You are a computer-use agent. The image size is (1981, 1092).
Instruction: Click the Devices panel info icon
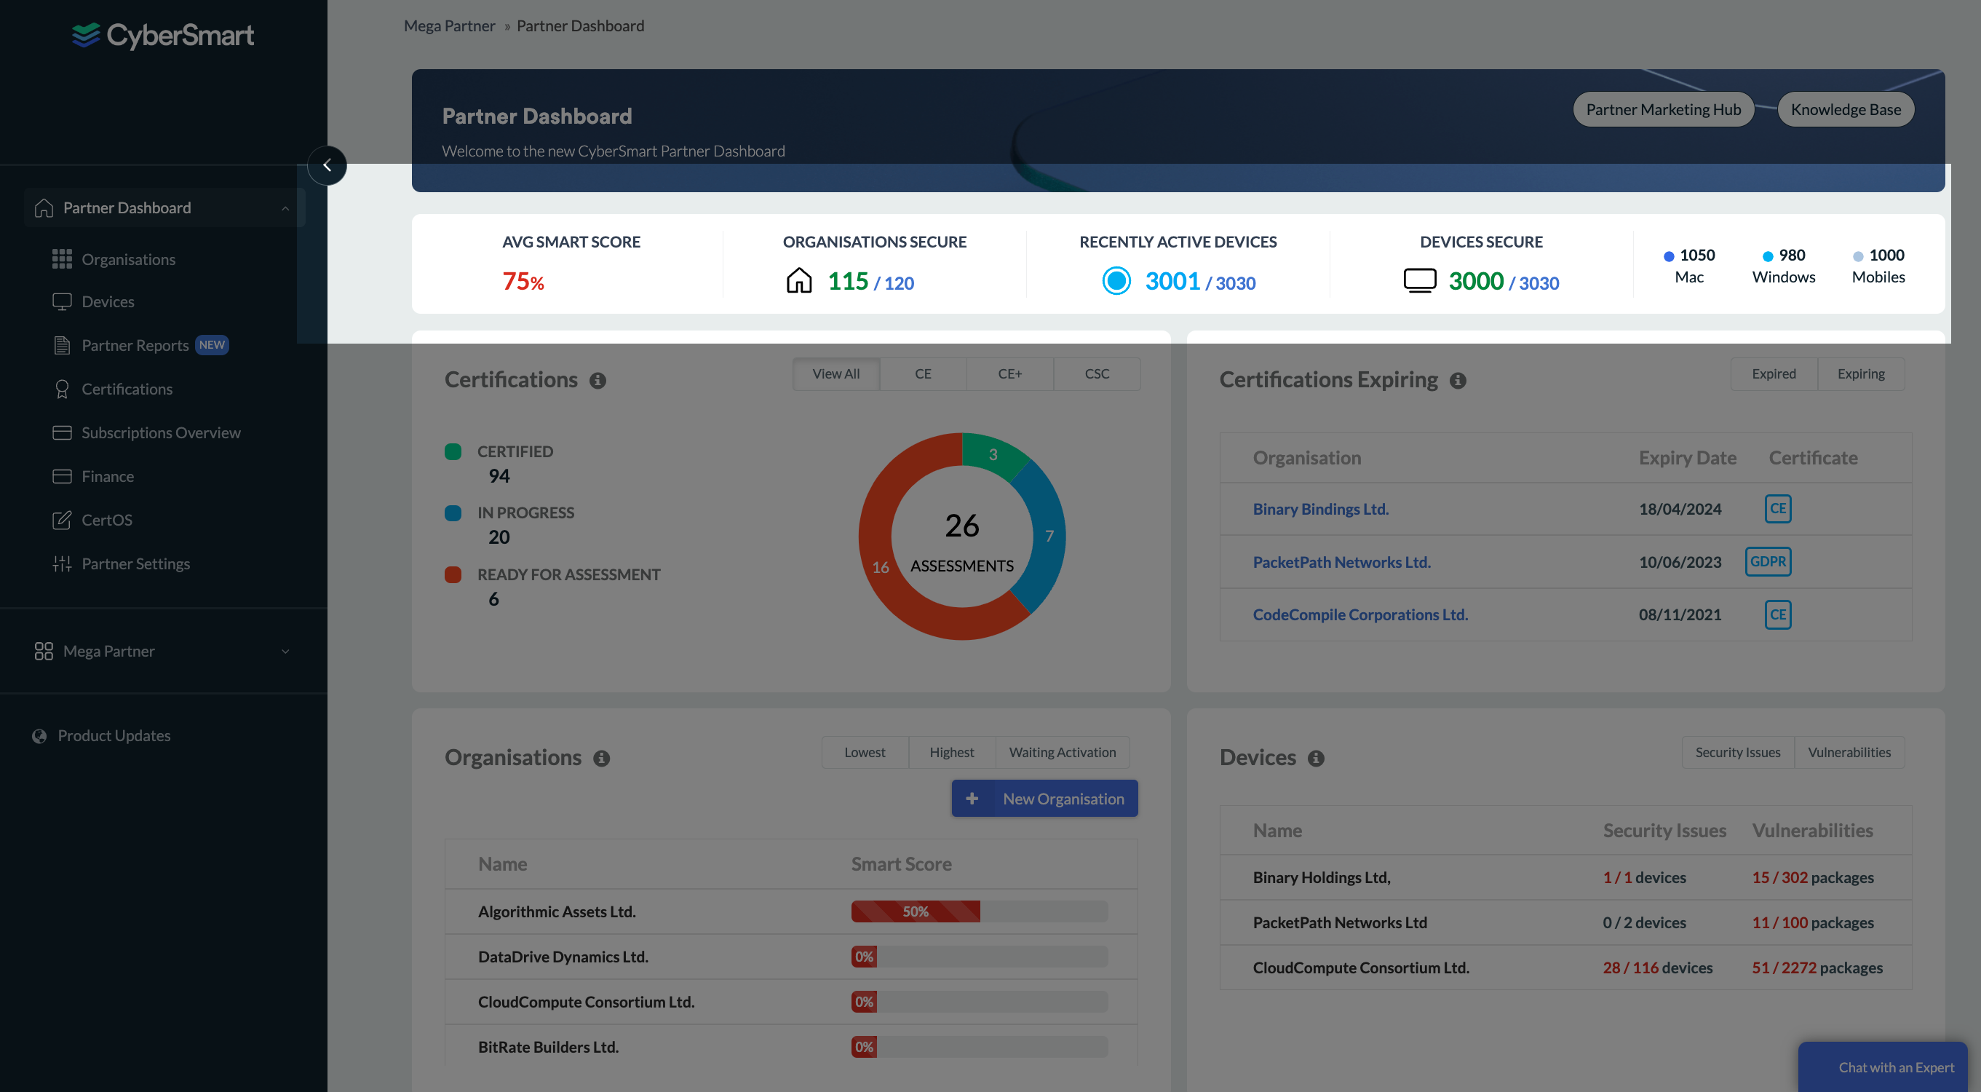1316,759
